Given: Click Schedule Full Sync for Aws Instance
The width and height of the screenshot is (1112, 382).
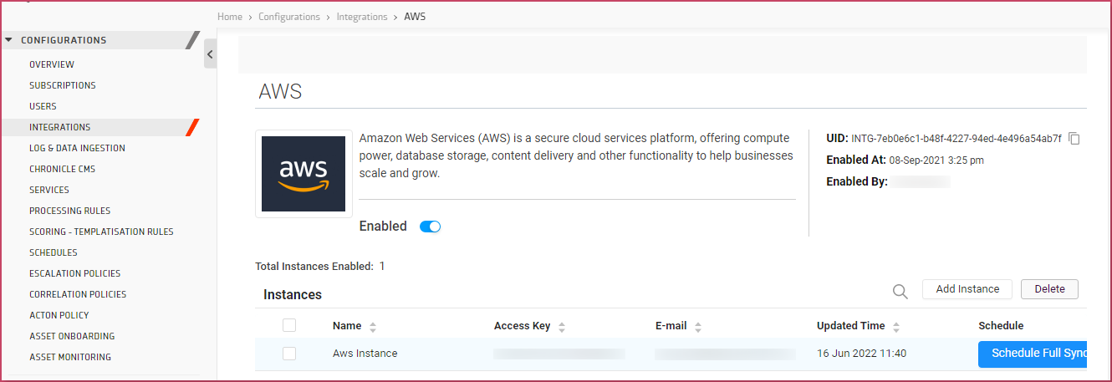Looking at the screenshot, I should pos(1033,354).
